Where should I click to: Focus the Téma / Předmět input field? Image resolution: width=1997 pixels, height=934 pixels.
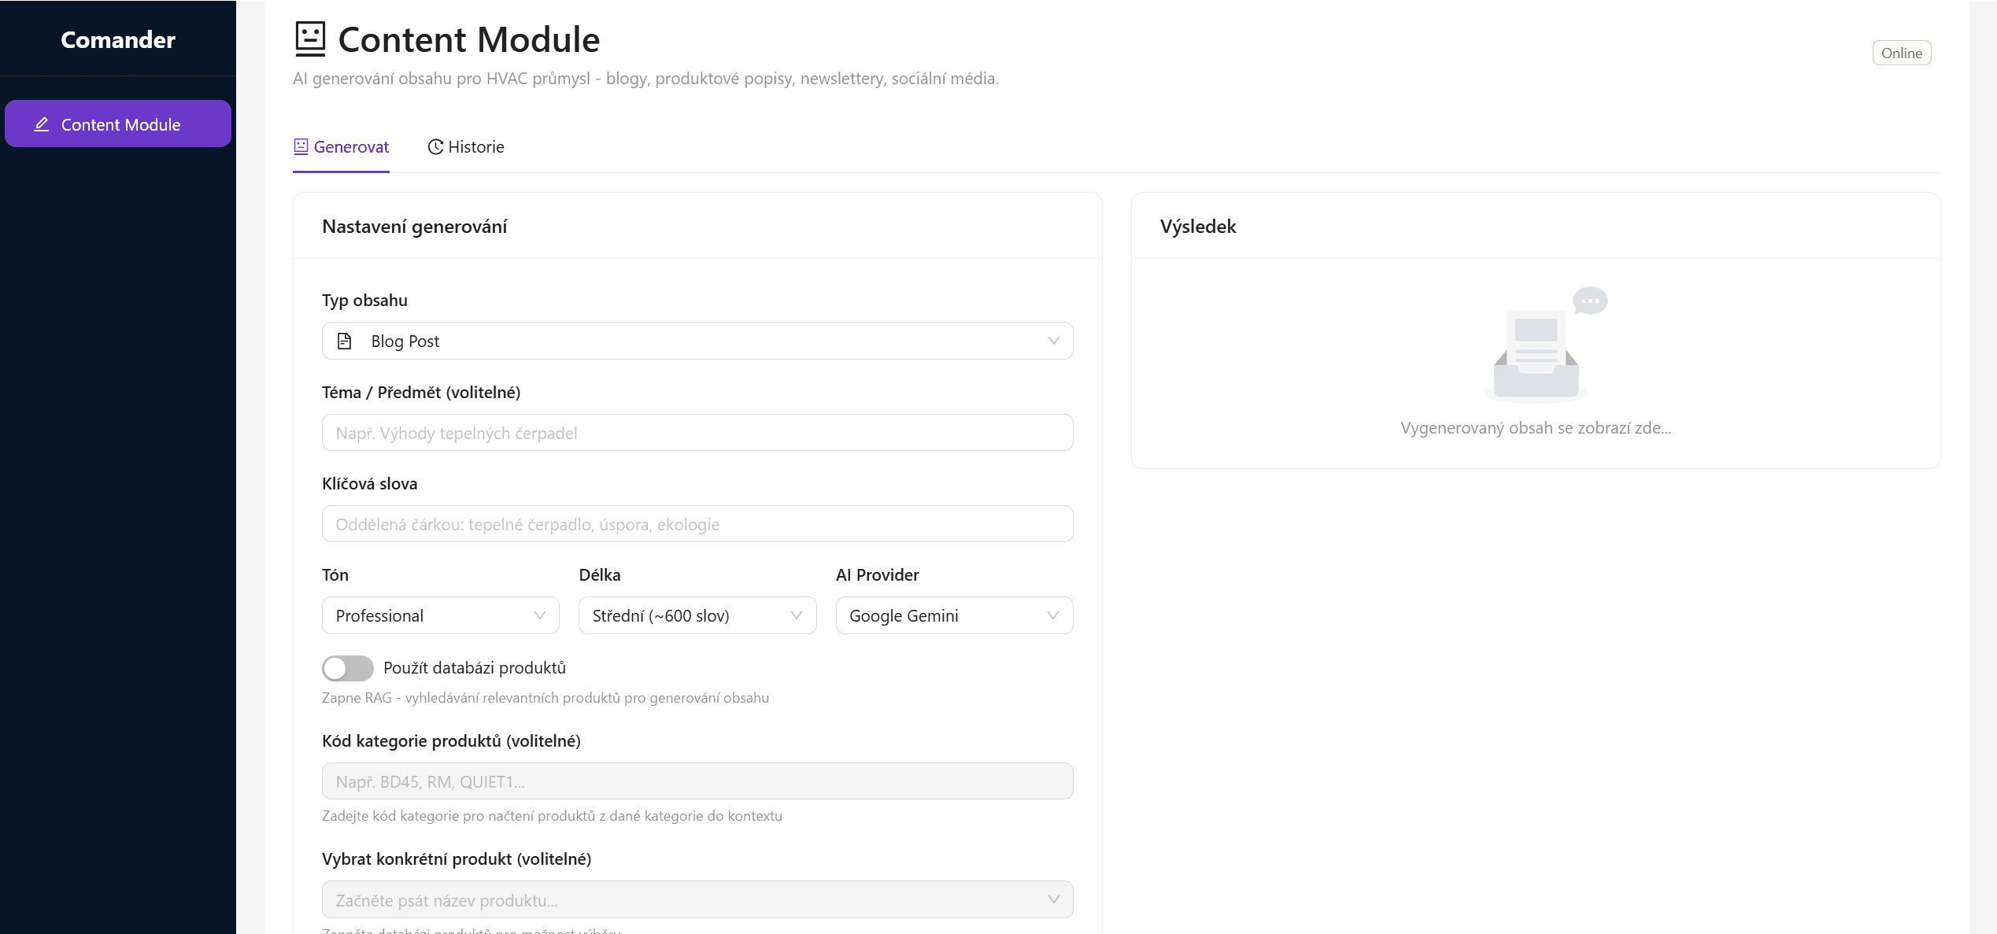[x=697, y=433]
